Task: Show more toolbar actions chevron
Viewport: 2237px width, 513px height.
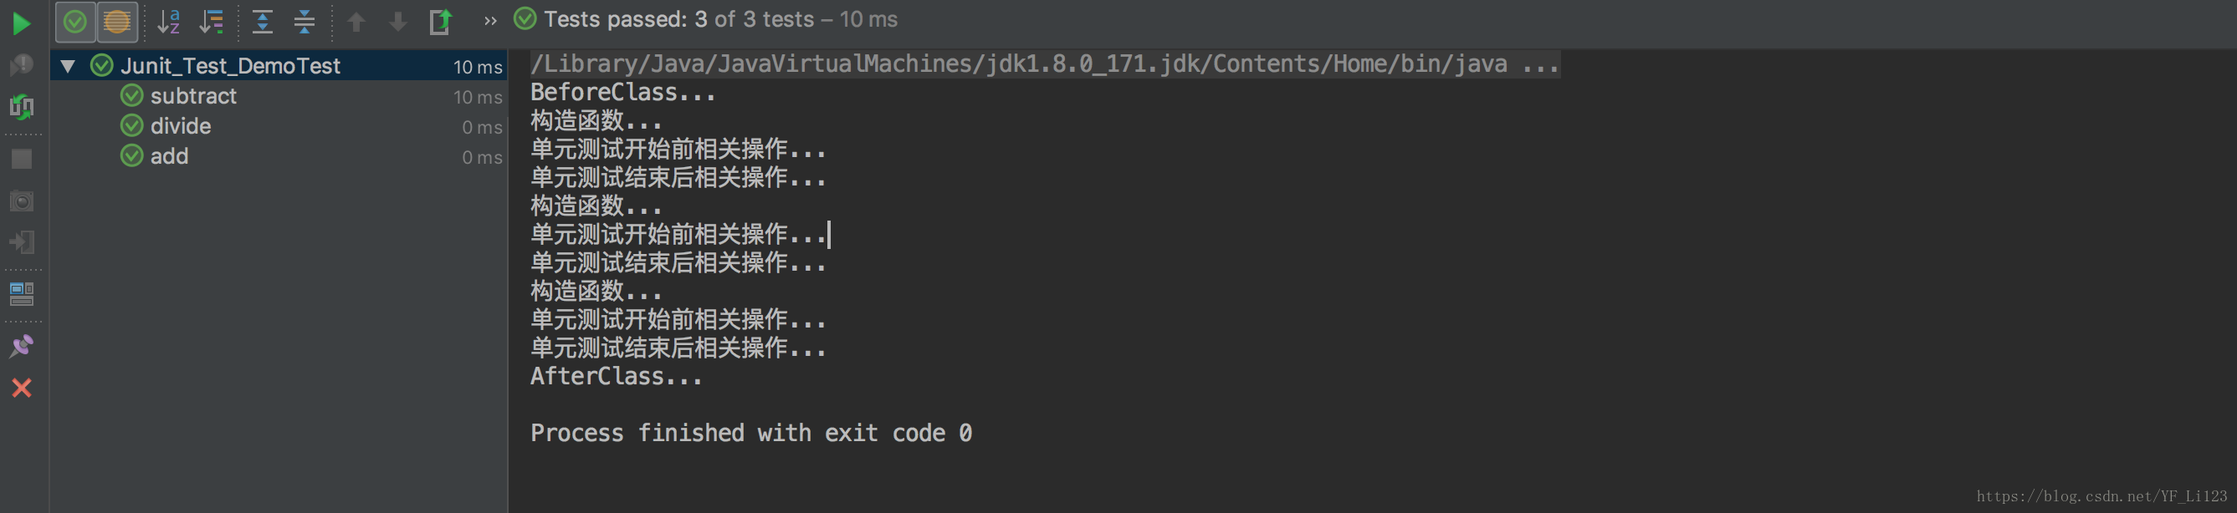Action: 490,21
